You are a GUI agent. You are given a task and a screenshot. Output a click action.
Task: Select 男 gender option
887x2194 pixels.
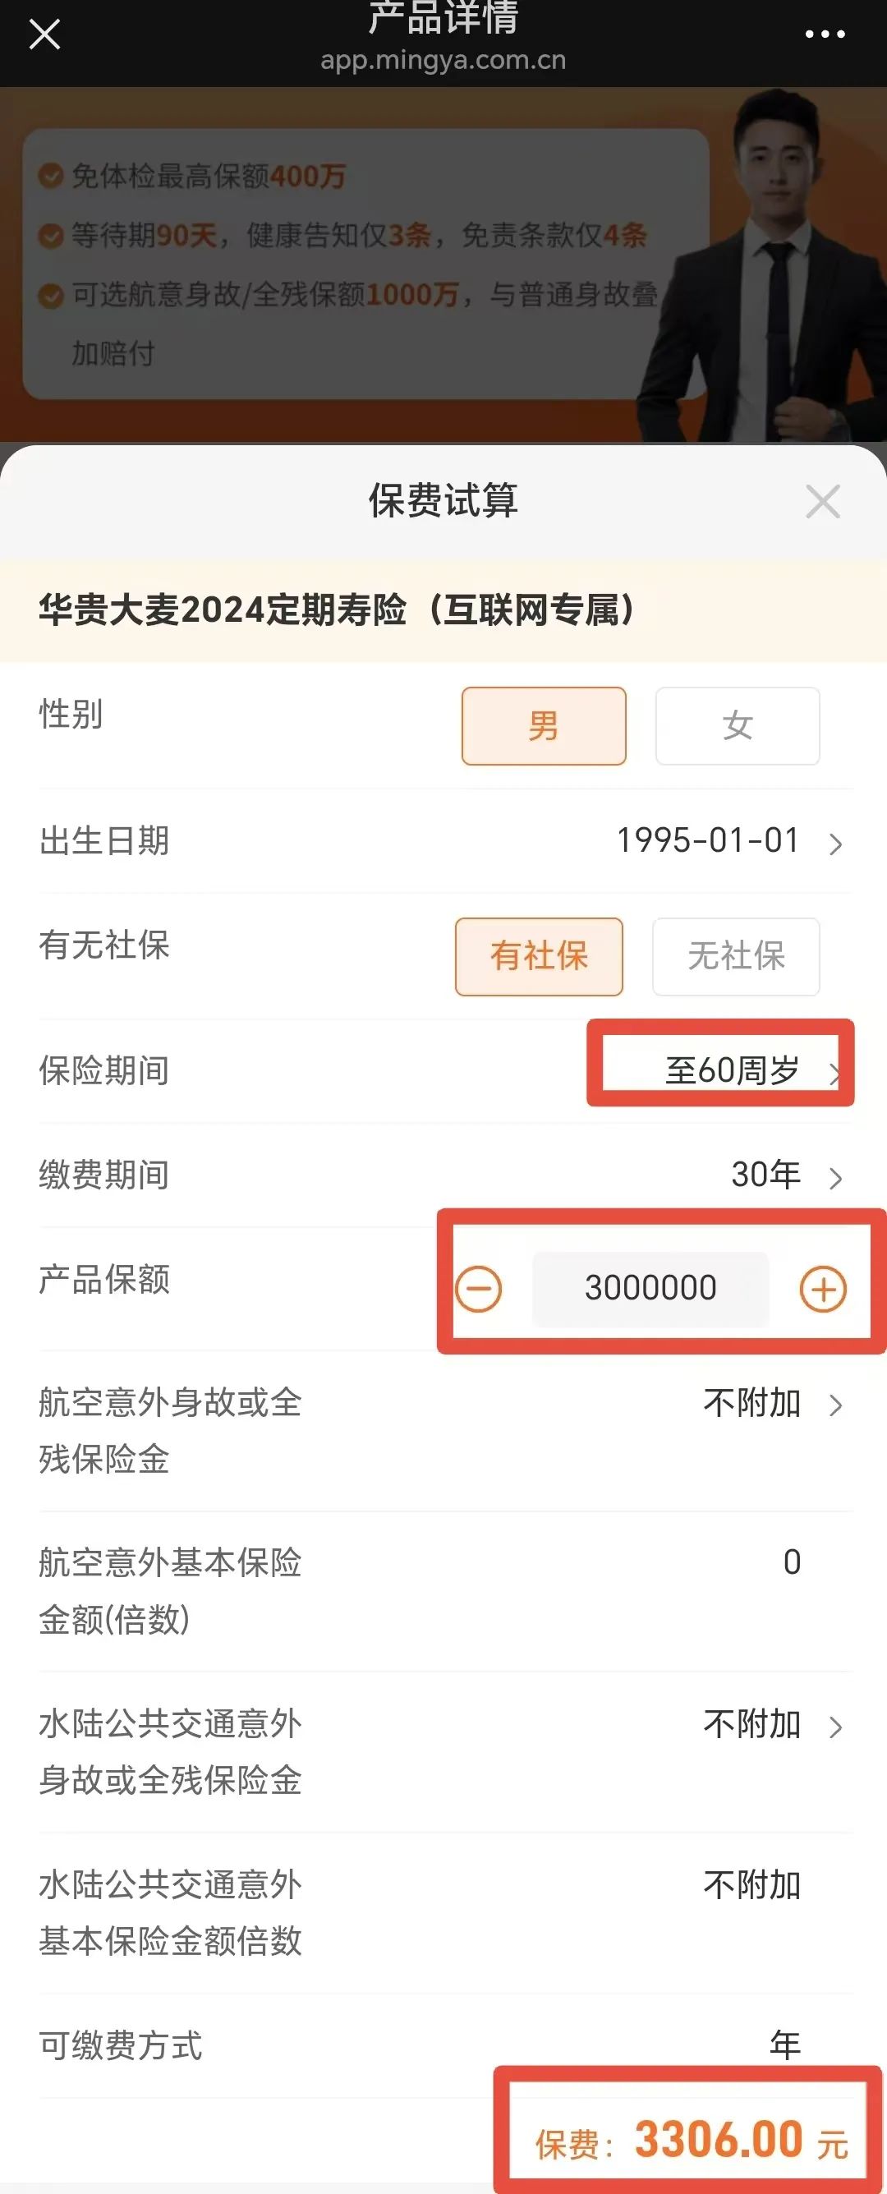pos(543,725)
